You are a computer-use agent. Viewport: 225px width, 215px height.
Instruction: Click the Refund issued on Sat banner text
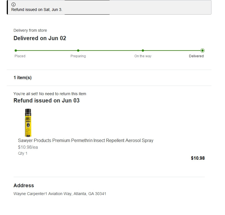[x=37, y=10]
